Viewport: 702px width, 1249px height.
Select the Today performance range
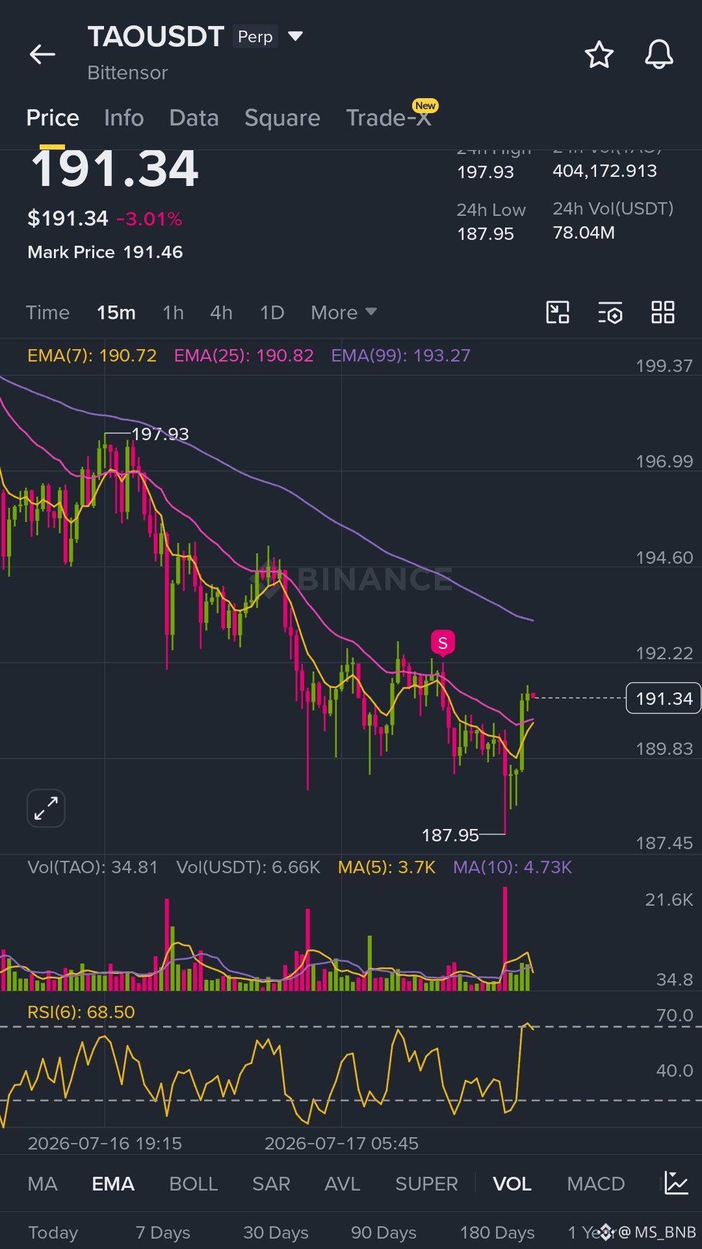[x=53, y=1233]
